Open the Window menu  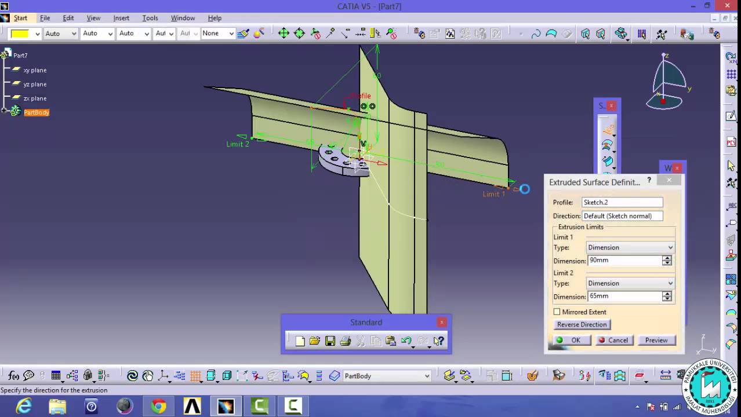(x=183, y=18)
